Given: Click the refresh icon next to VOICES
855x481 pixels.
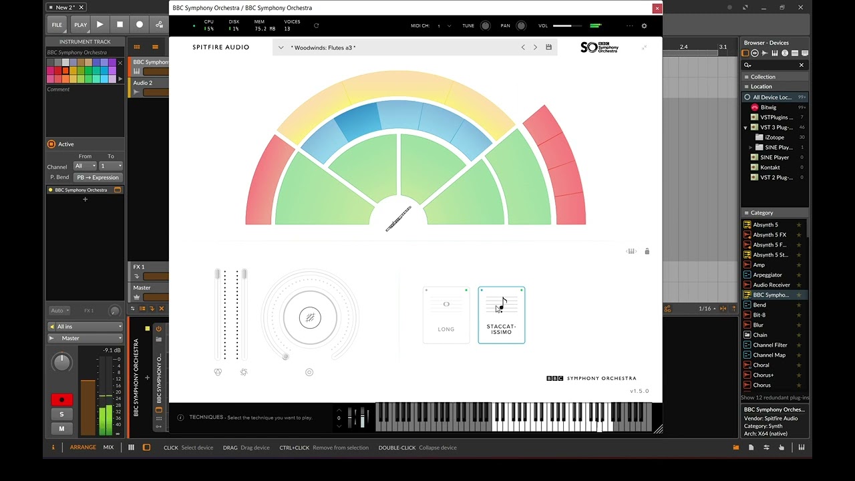Looking at the screenshot, I should 316,25.
